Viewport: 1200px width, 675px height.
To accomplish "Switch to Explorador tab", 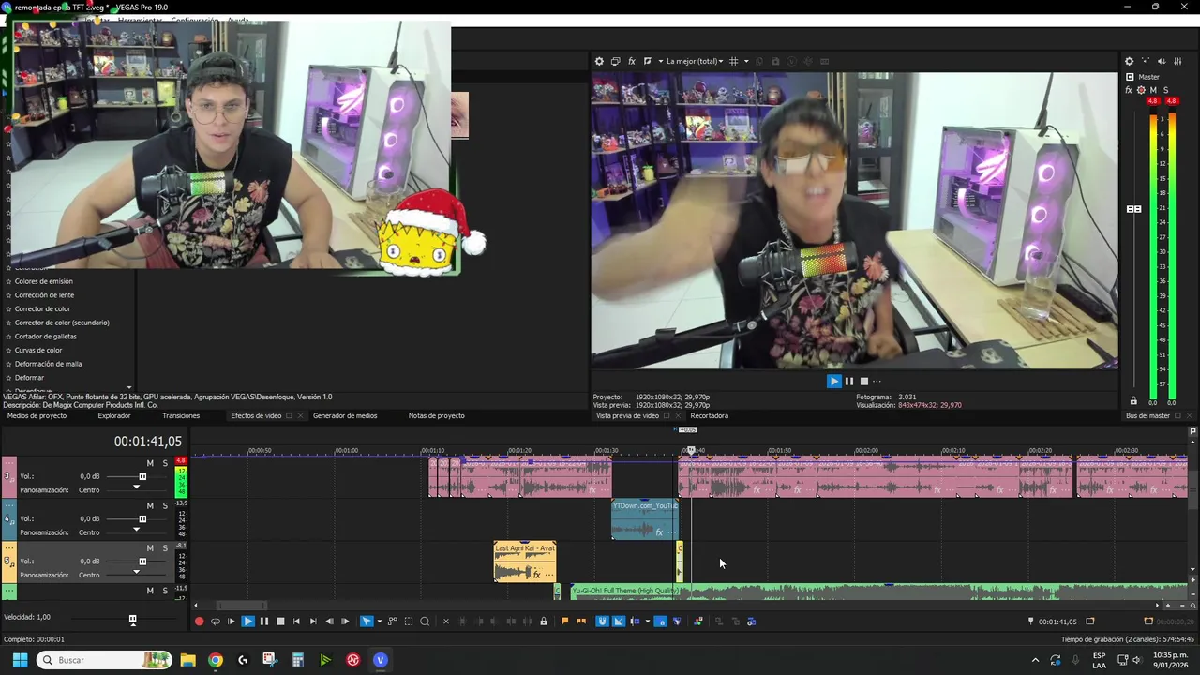I will (x=114, y=415).
